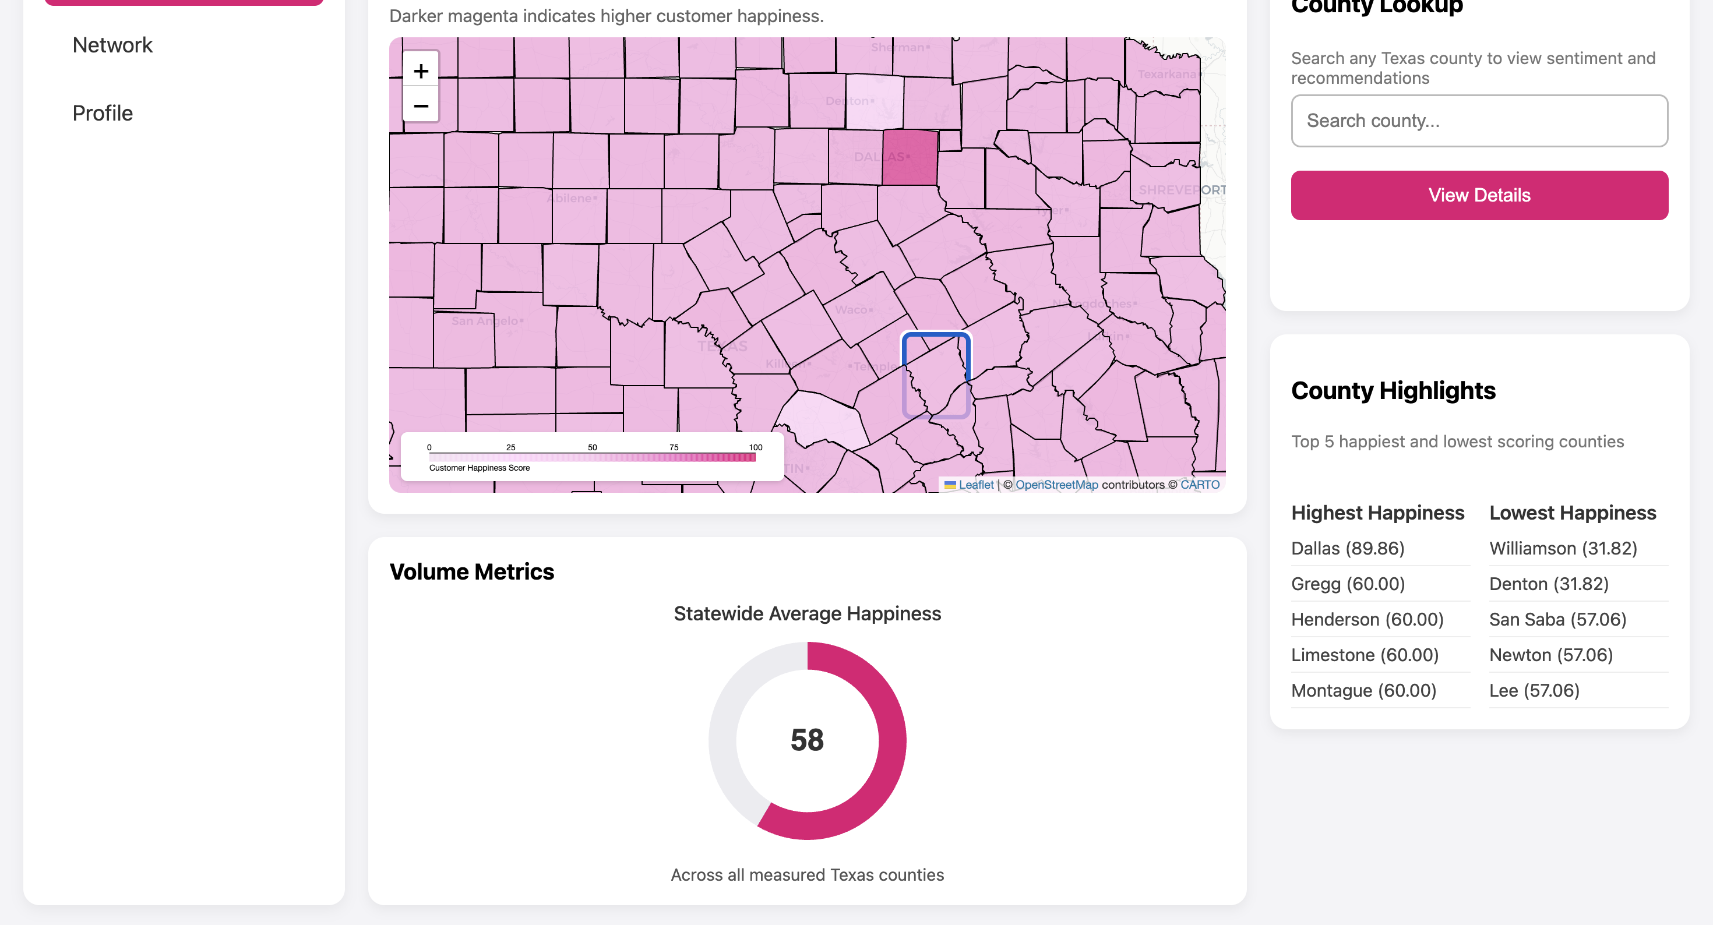Screen dimensions: 1713x925
Task: Select Dallas (89.86) in highest list
Action: point(1347,549)
